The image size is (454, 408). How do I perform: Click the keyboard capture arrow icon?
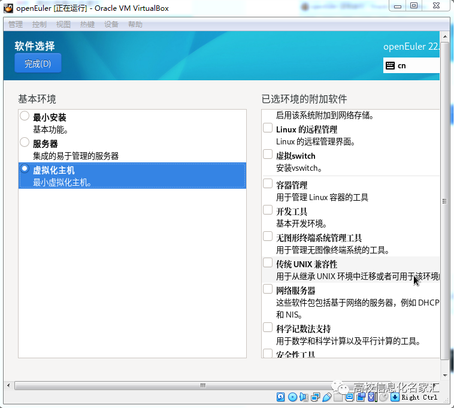(x=395, y=397)
